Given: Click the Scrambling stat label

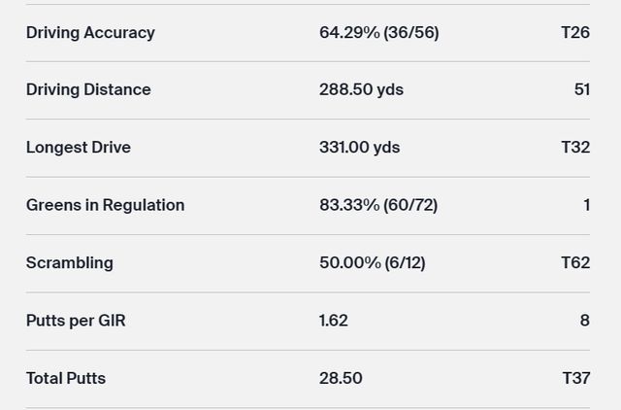Looking at the screenshot, I should [x=70, y=262].
